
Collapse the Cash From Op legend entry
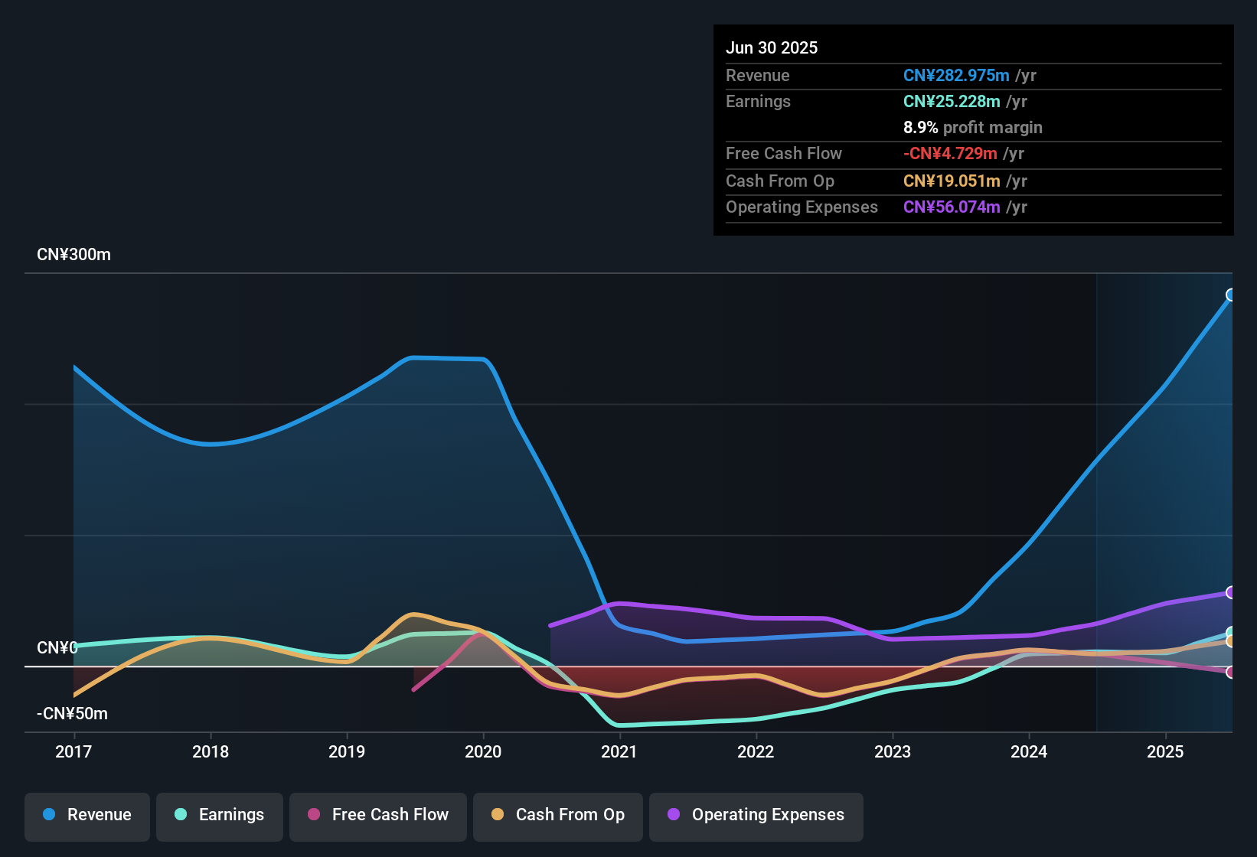click(x=557, y=815)
